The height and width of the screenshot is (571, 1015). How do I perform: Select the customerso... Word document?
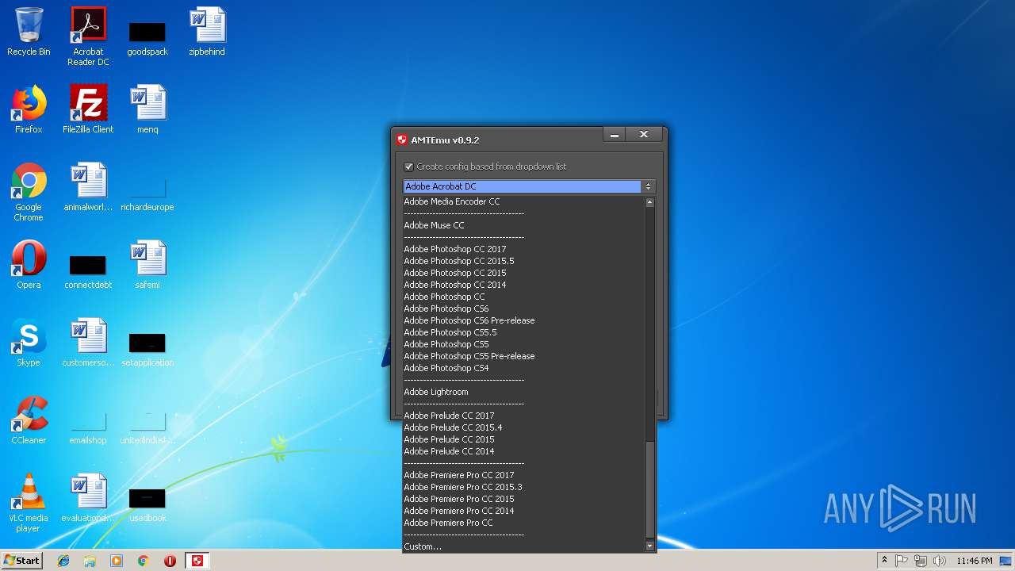88,343
